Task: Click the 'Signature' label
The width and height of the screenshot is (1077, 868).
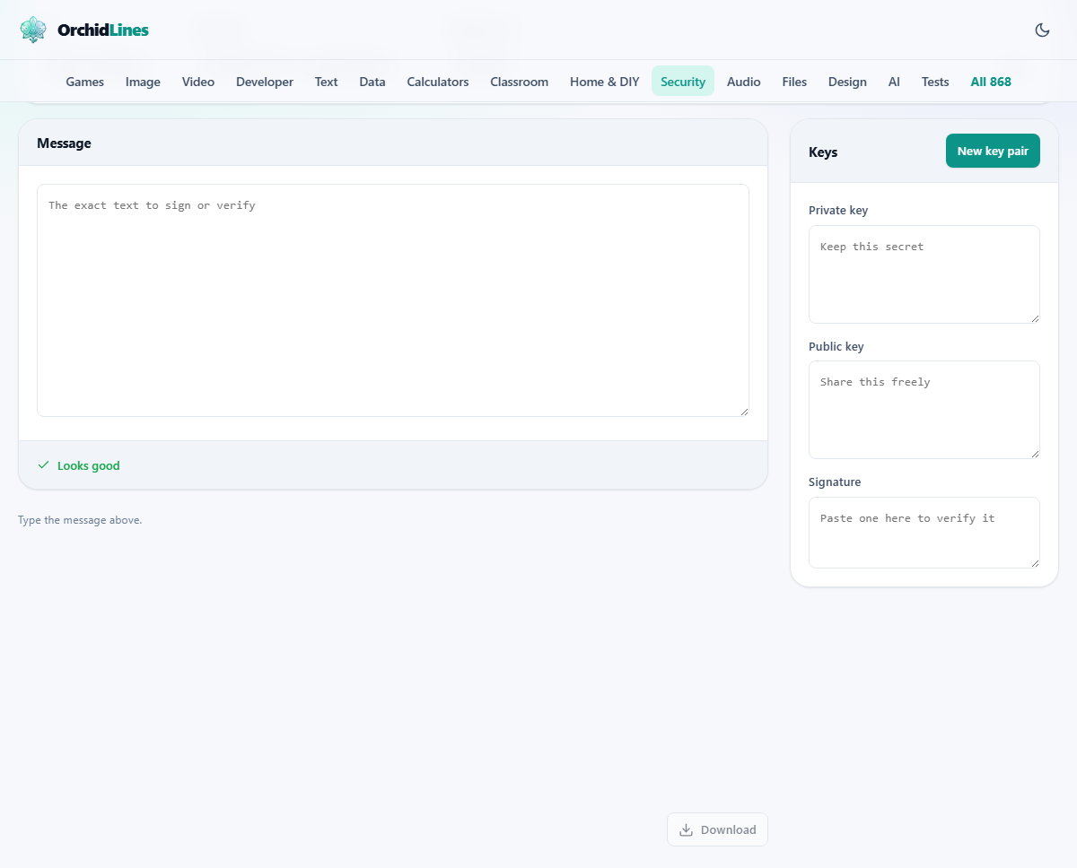Action: pos(835,482)
